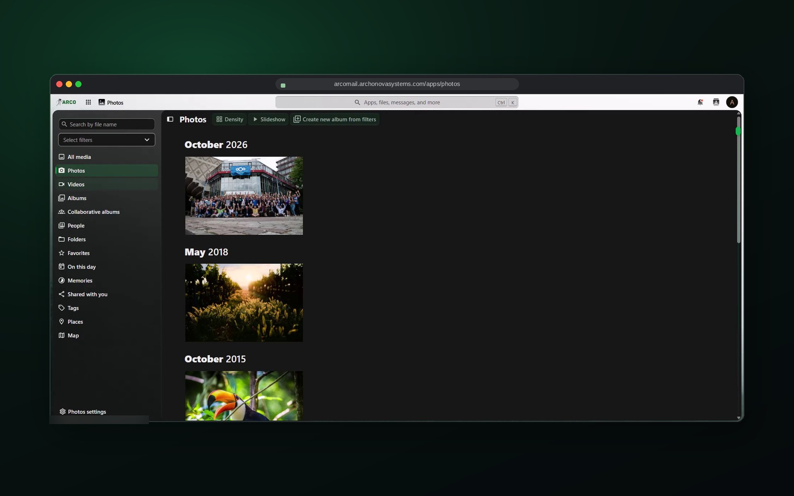Open the contacts icon in header
794x496 pixels.
coord(716,102)
